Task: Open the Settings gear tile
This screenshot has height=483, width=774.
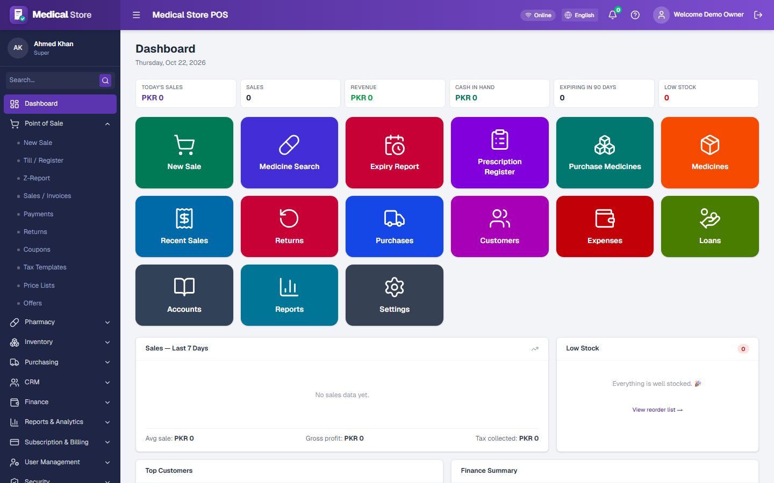Action: pyautogui.click(x=395, y=295)
